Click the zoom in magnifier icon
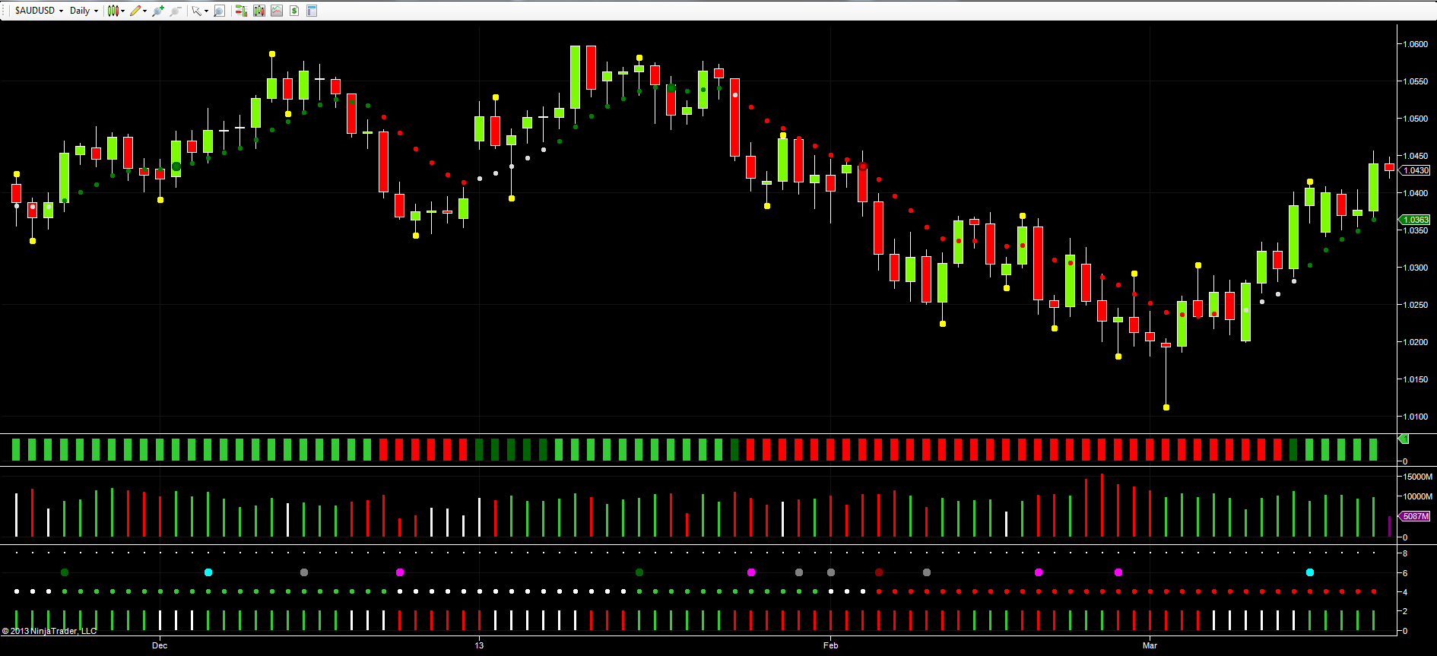This screenshot has width=1437, height=656. click(x=158, y=11)
